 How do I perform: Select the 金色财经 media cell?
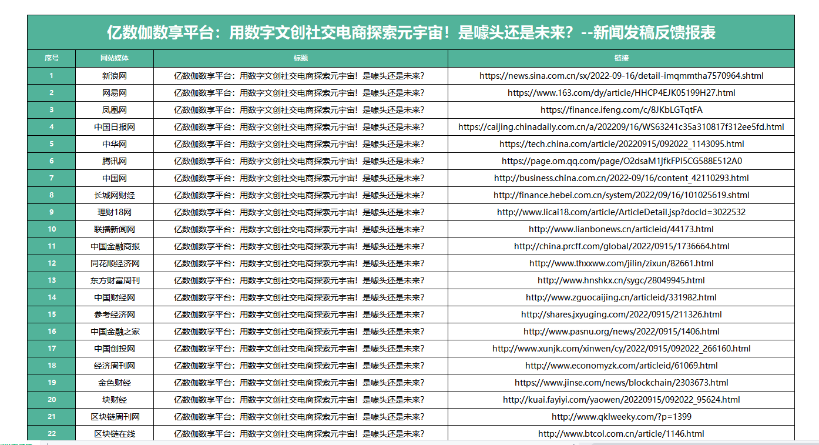click(115, 383)
